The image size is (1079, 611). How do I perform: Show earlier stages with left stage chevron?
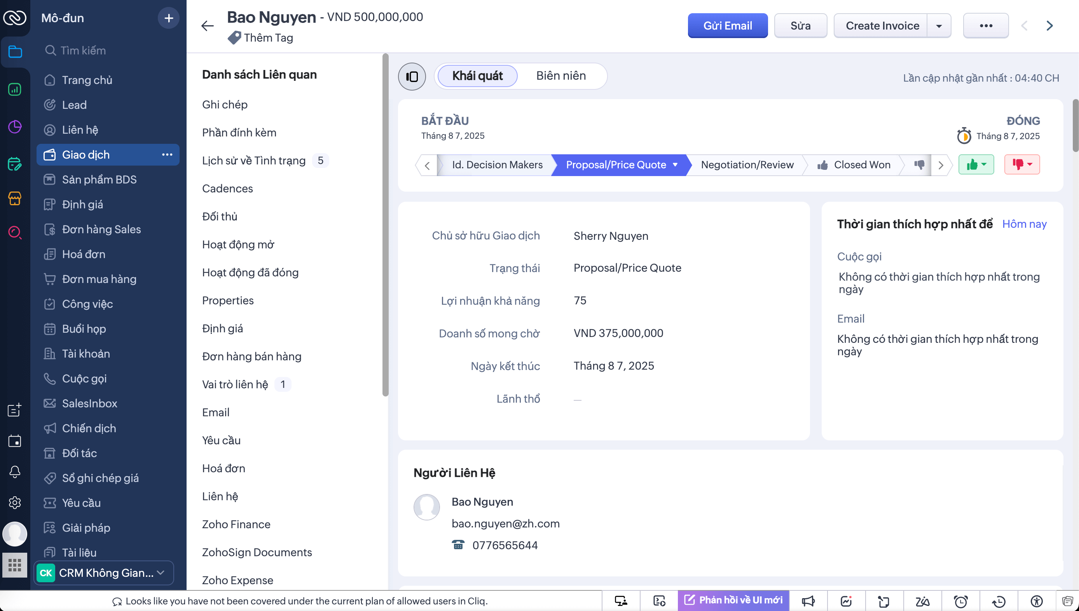click(427, 165)
